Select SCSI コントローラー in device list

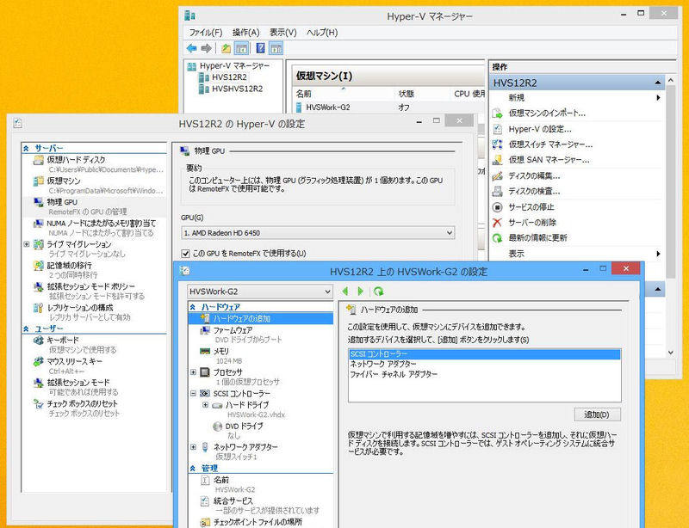pos(484,353)
